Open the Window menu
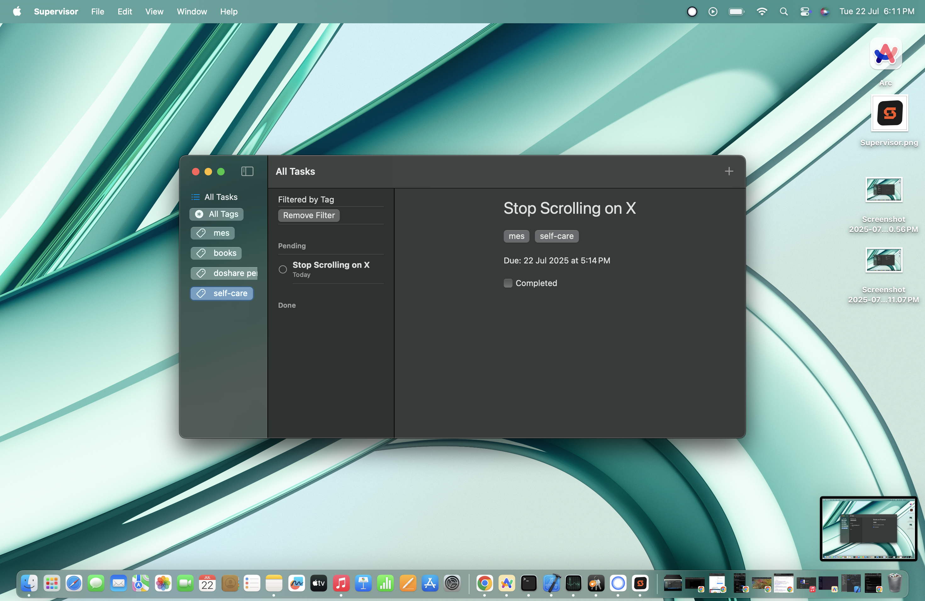 (x=192, y=11)
